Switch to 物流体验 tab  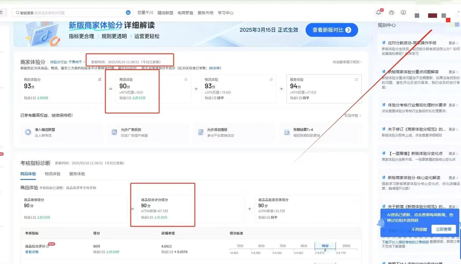[x=53, y=174]
